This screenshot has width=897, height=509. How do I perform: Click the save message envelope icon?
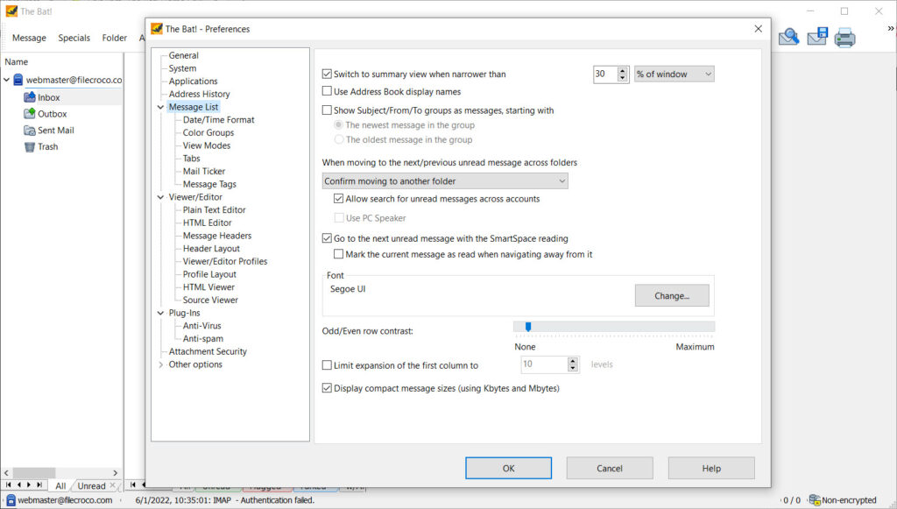click(x=817, y=37)
